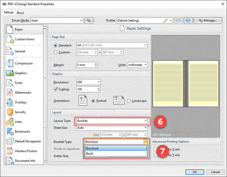Open the Document Info category

point(24,160)
